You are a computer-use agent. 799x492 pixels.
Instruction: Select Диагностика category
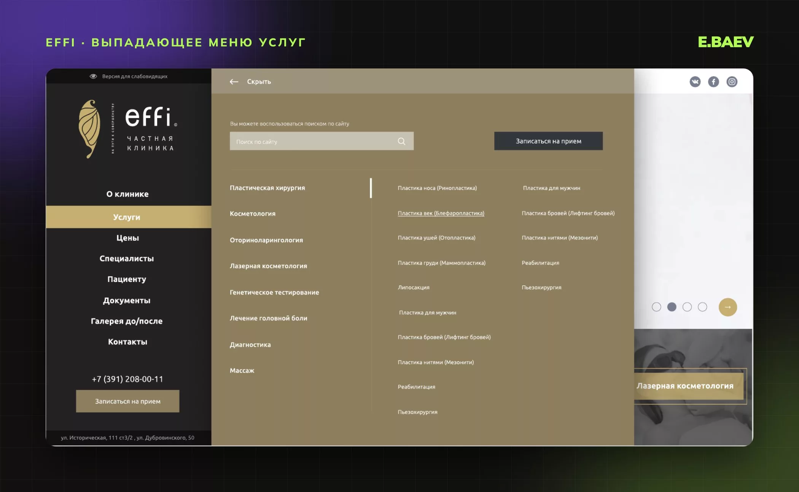tap(250, 345)
